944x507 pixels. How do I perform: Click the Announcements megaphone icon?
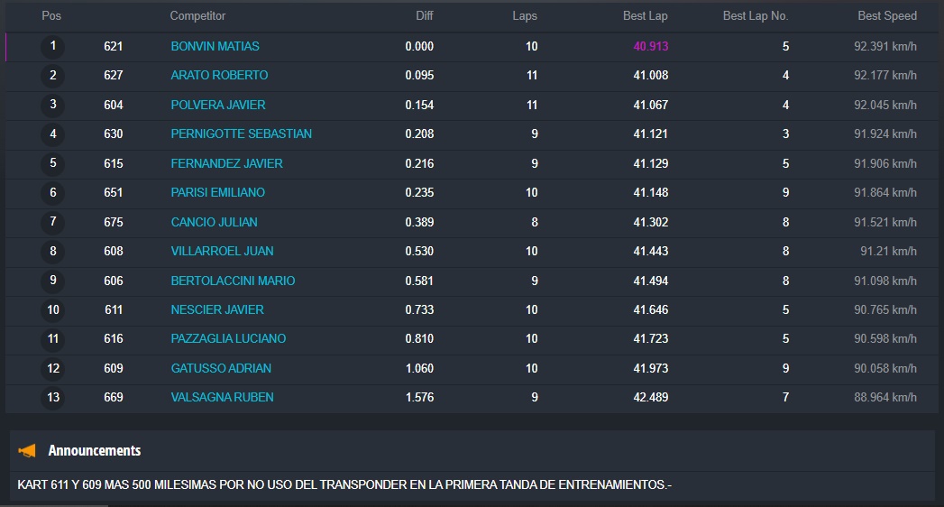point(27,450)
